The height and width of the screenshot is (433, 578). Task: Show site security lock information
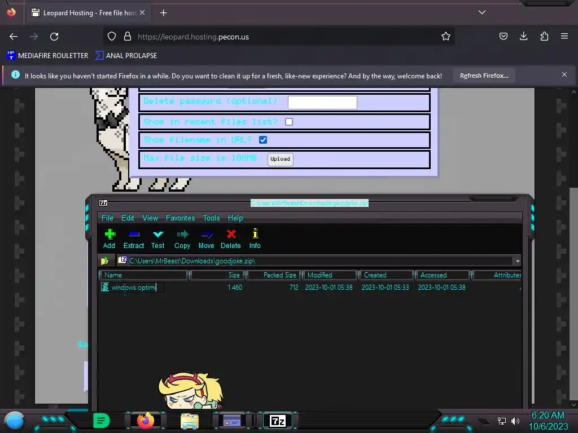(x=128, y=37)
